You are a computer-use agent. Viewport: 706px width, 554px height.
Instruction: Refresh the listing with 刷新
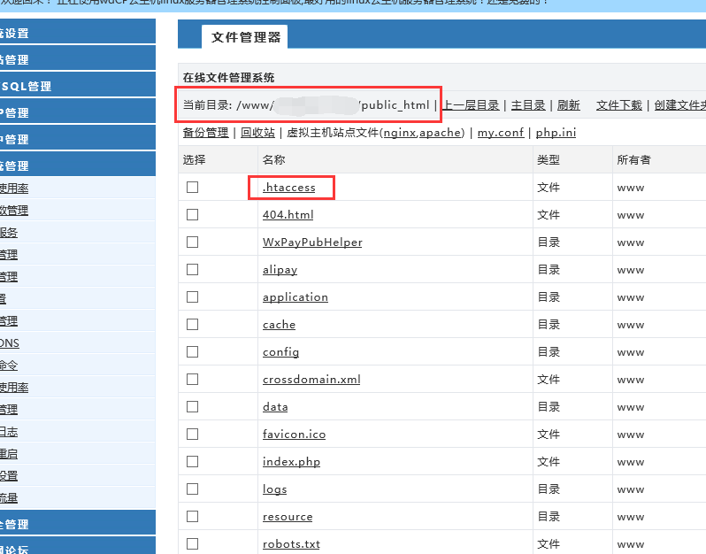pos(569,105)
